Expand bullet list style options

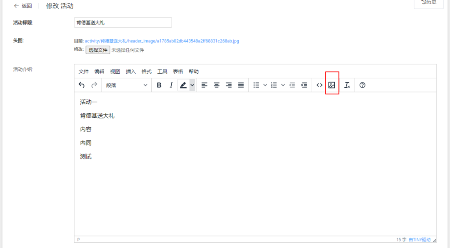point(265,85)
